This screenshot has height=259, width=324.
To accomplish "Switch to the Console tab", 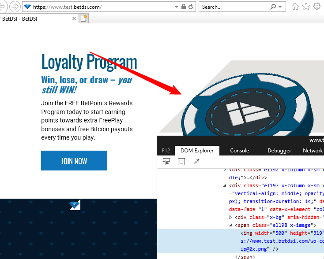I will click(x=239, y=151).
